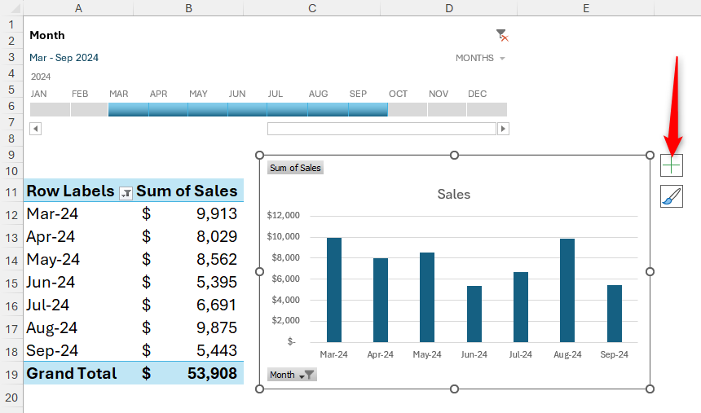701x413 pixels.
Task: Select the JUN segment in the timeline
Action: tap(247, 109)
